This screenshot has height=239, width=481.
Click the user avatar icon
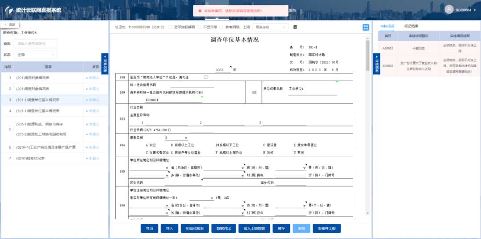coord(448,10)
